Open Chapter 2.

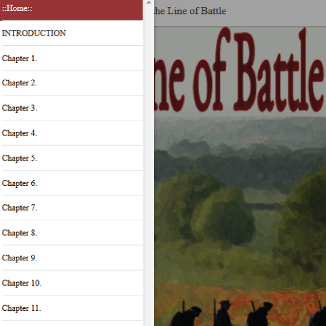click(x=72, y=83)
